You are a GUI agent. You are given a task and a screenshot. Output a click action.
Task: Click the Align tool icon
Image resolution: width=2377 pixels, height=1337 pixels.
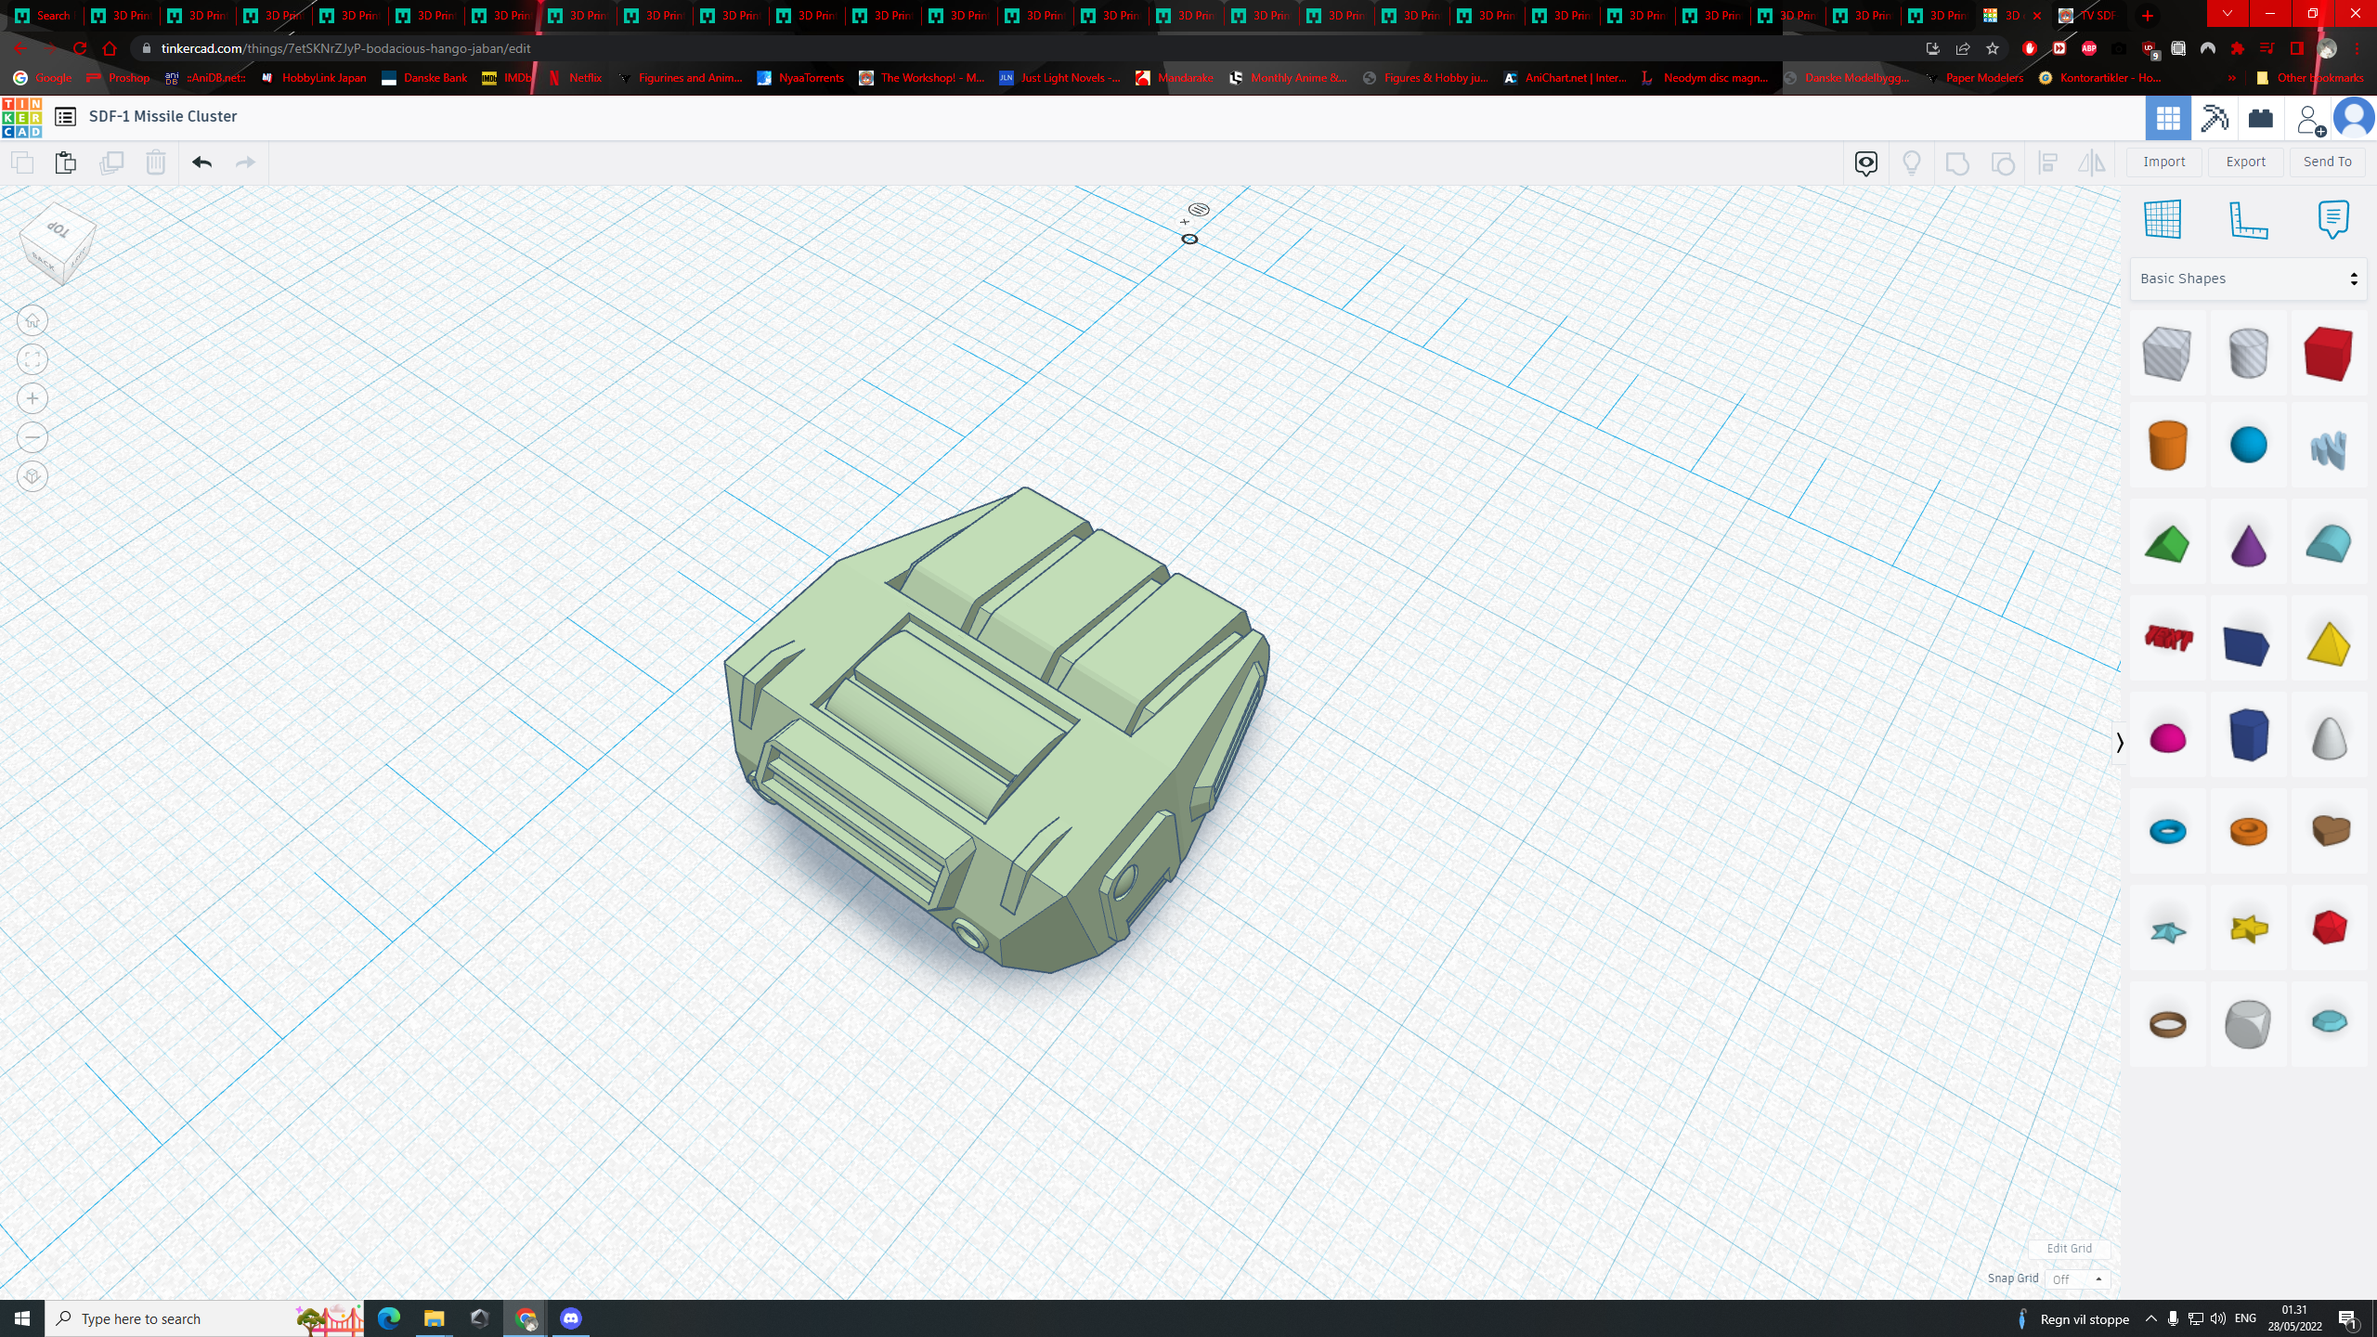click(2047, 163)
